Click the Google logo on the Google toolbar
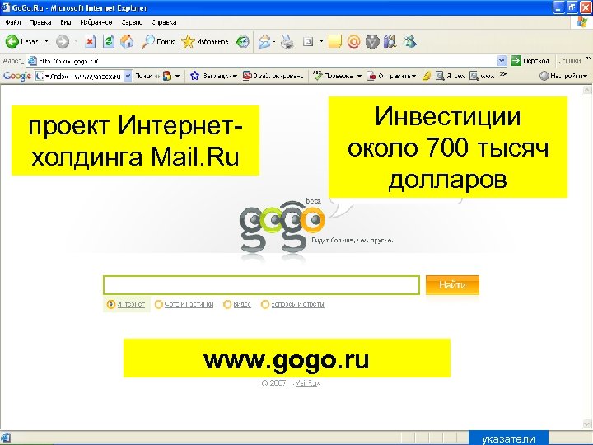The image size is (593, 445). (x=17, y=76)
